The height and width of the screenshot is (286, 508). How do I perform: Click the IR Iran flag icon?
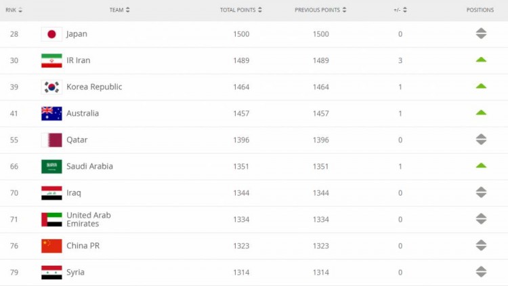coord(51,60)
